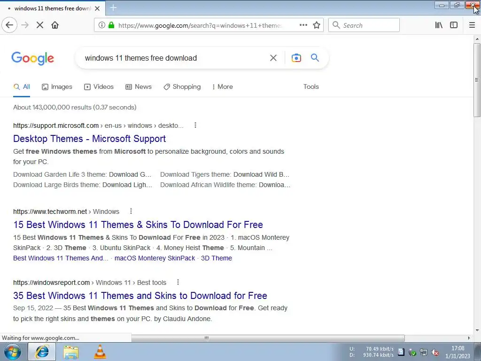The image size is (481, 361).
Task: Click the scroll up arrow
Action: (x=477, y=39)
